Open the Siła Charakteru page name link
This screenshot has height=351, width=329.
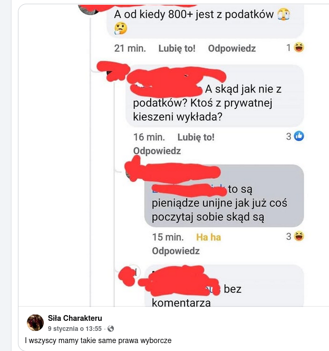pyautogui.click(x=75, y=318)
